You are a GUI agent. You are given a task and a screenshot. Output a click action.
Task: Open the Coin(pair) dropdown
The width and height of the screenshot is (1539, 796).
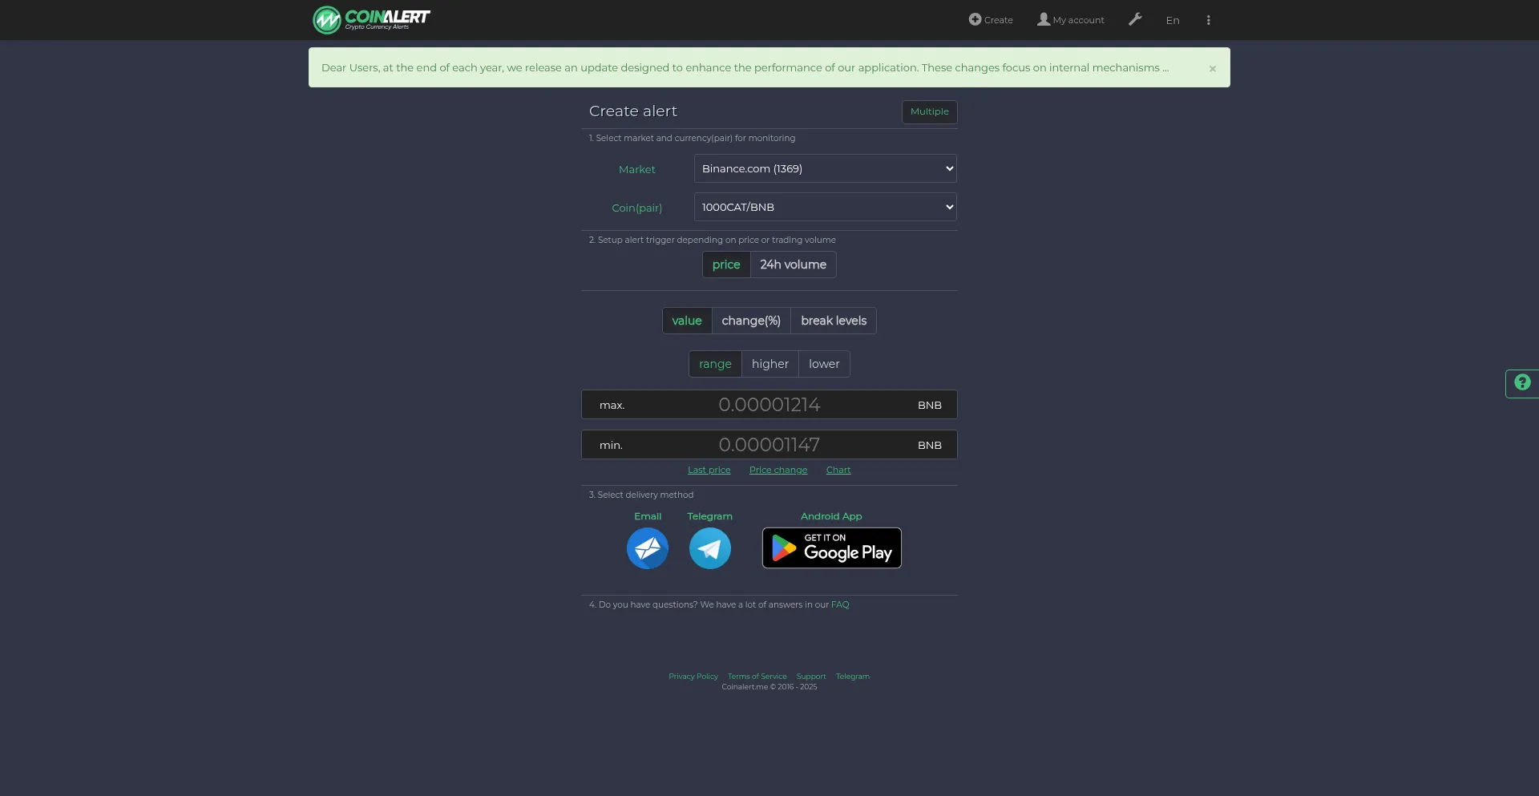coord(824,207)
